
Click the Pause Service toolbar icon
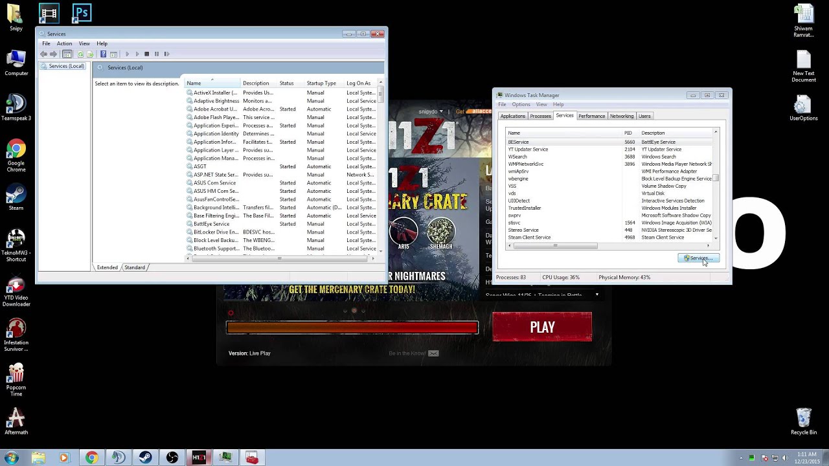(157, 54)
